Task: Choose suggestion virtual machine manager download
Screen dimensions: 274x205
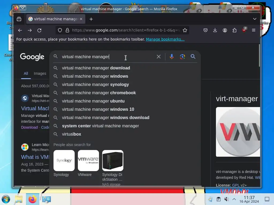Action: (x=125, y=68)
